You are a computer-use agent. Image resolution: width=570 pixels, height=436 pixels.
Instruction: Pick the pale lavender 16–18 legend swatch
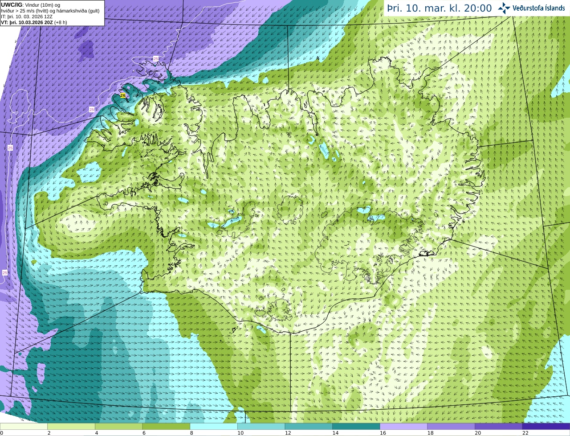tap(403, 426)
